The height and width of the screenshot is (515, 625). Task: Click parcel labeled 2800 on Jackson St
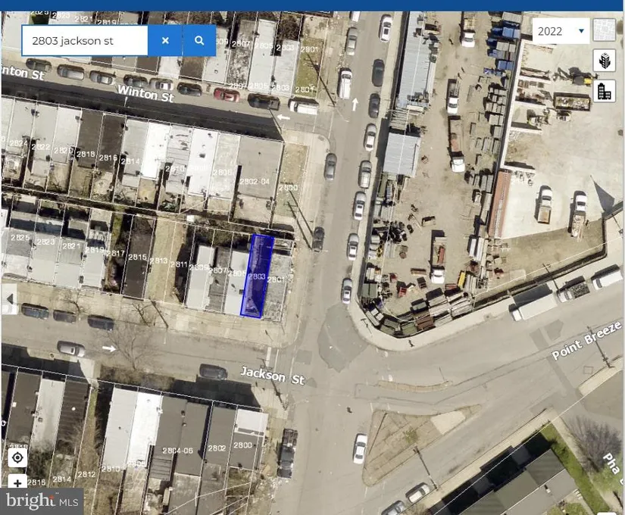click(242, 445)
